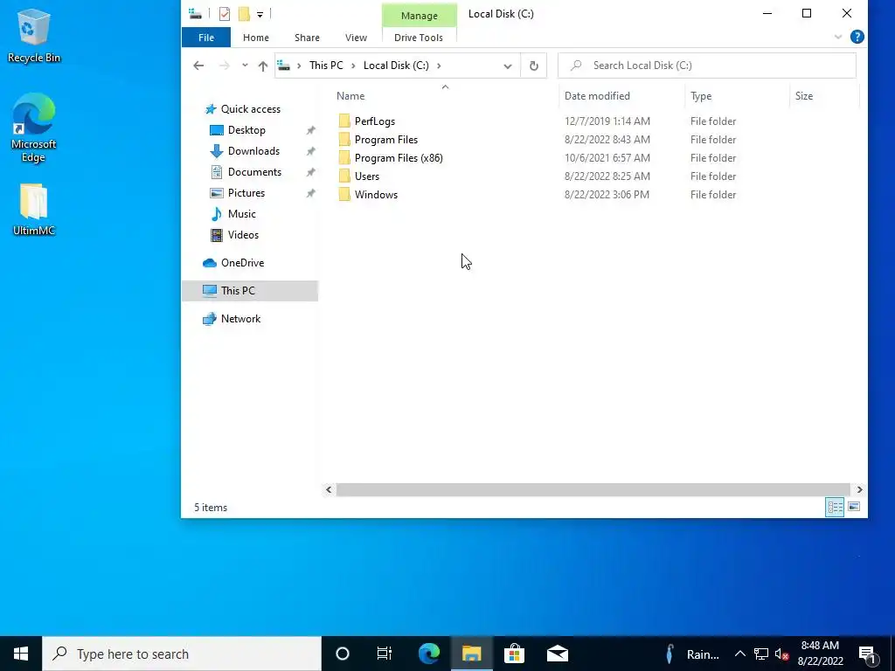This screenshot has width=895, height=671.
Task: Launch Microsoft Store from the taskbar
Action: coord(514,654)
